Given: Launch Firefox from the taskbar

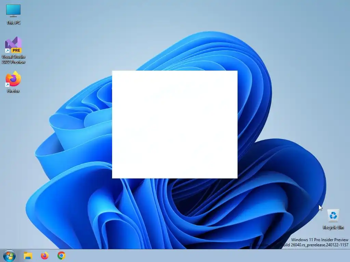Looking at the screenshot, I should click(45, 256).
